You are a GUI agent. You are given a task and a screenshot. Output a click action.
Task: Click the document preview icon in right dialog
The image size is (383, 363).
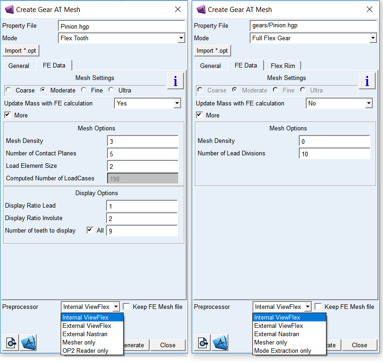(x=202, y=343)
